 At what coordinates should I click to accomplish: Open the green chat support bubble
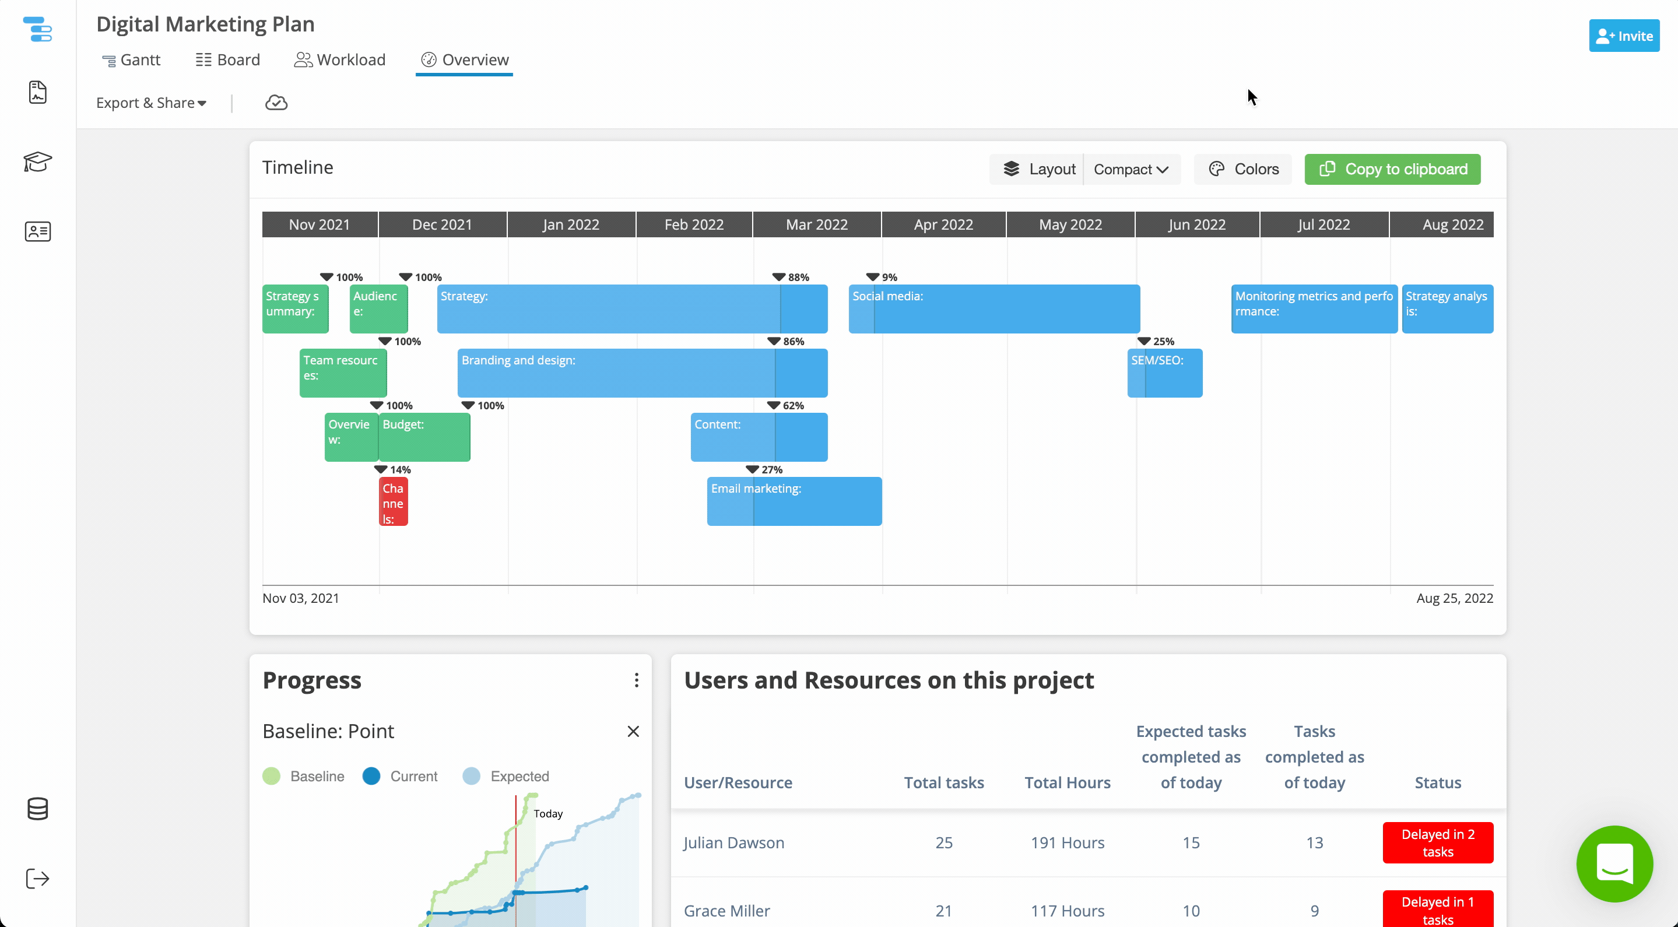tap(1614, 863)
